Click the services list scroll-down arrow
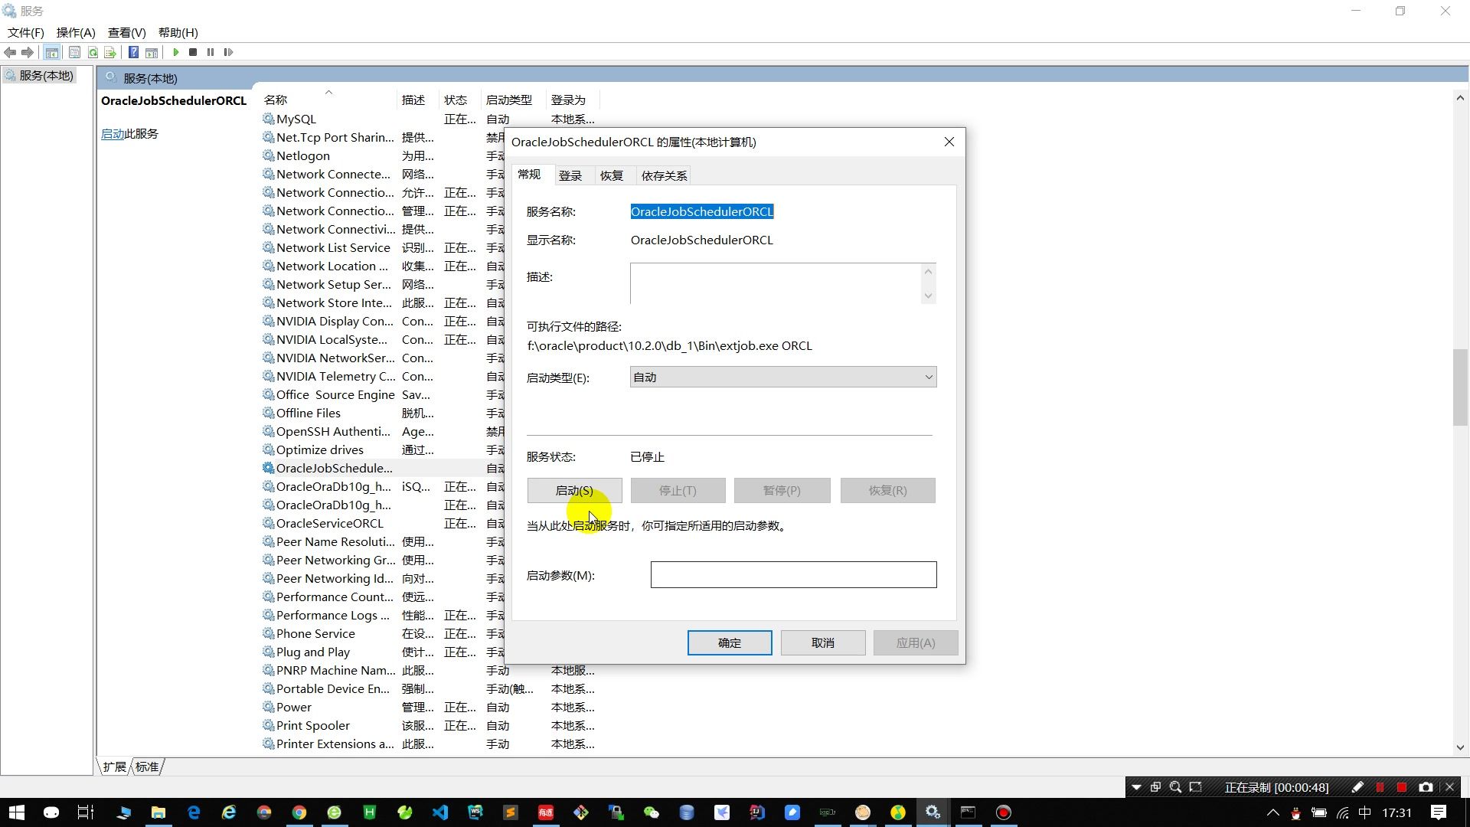 pos(1459,747)
